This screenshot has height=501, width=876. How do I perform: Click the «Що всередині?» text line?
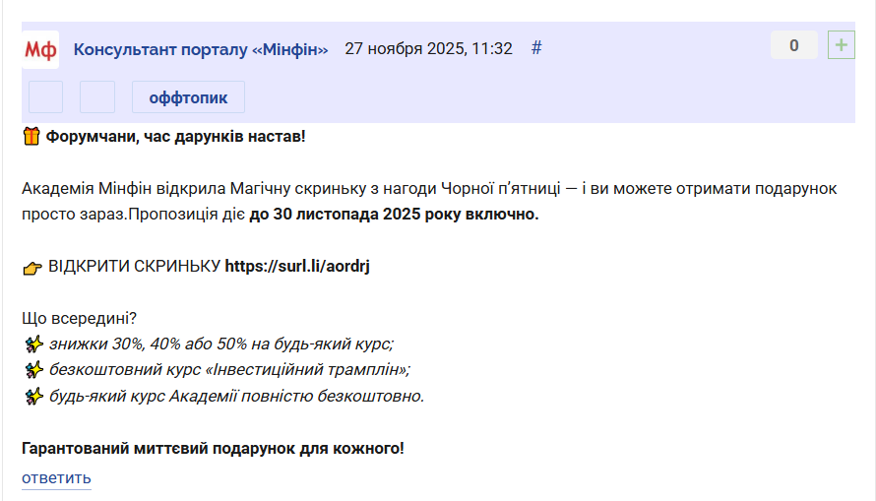click(x=79, y=318)
